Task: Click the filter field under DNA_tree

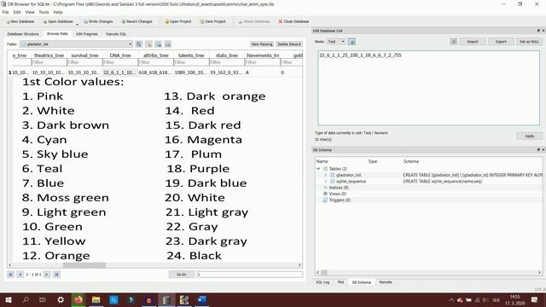Action: click(120, 62)
